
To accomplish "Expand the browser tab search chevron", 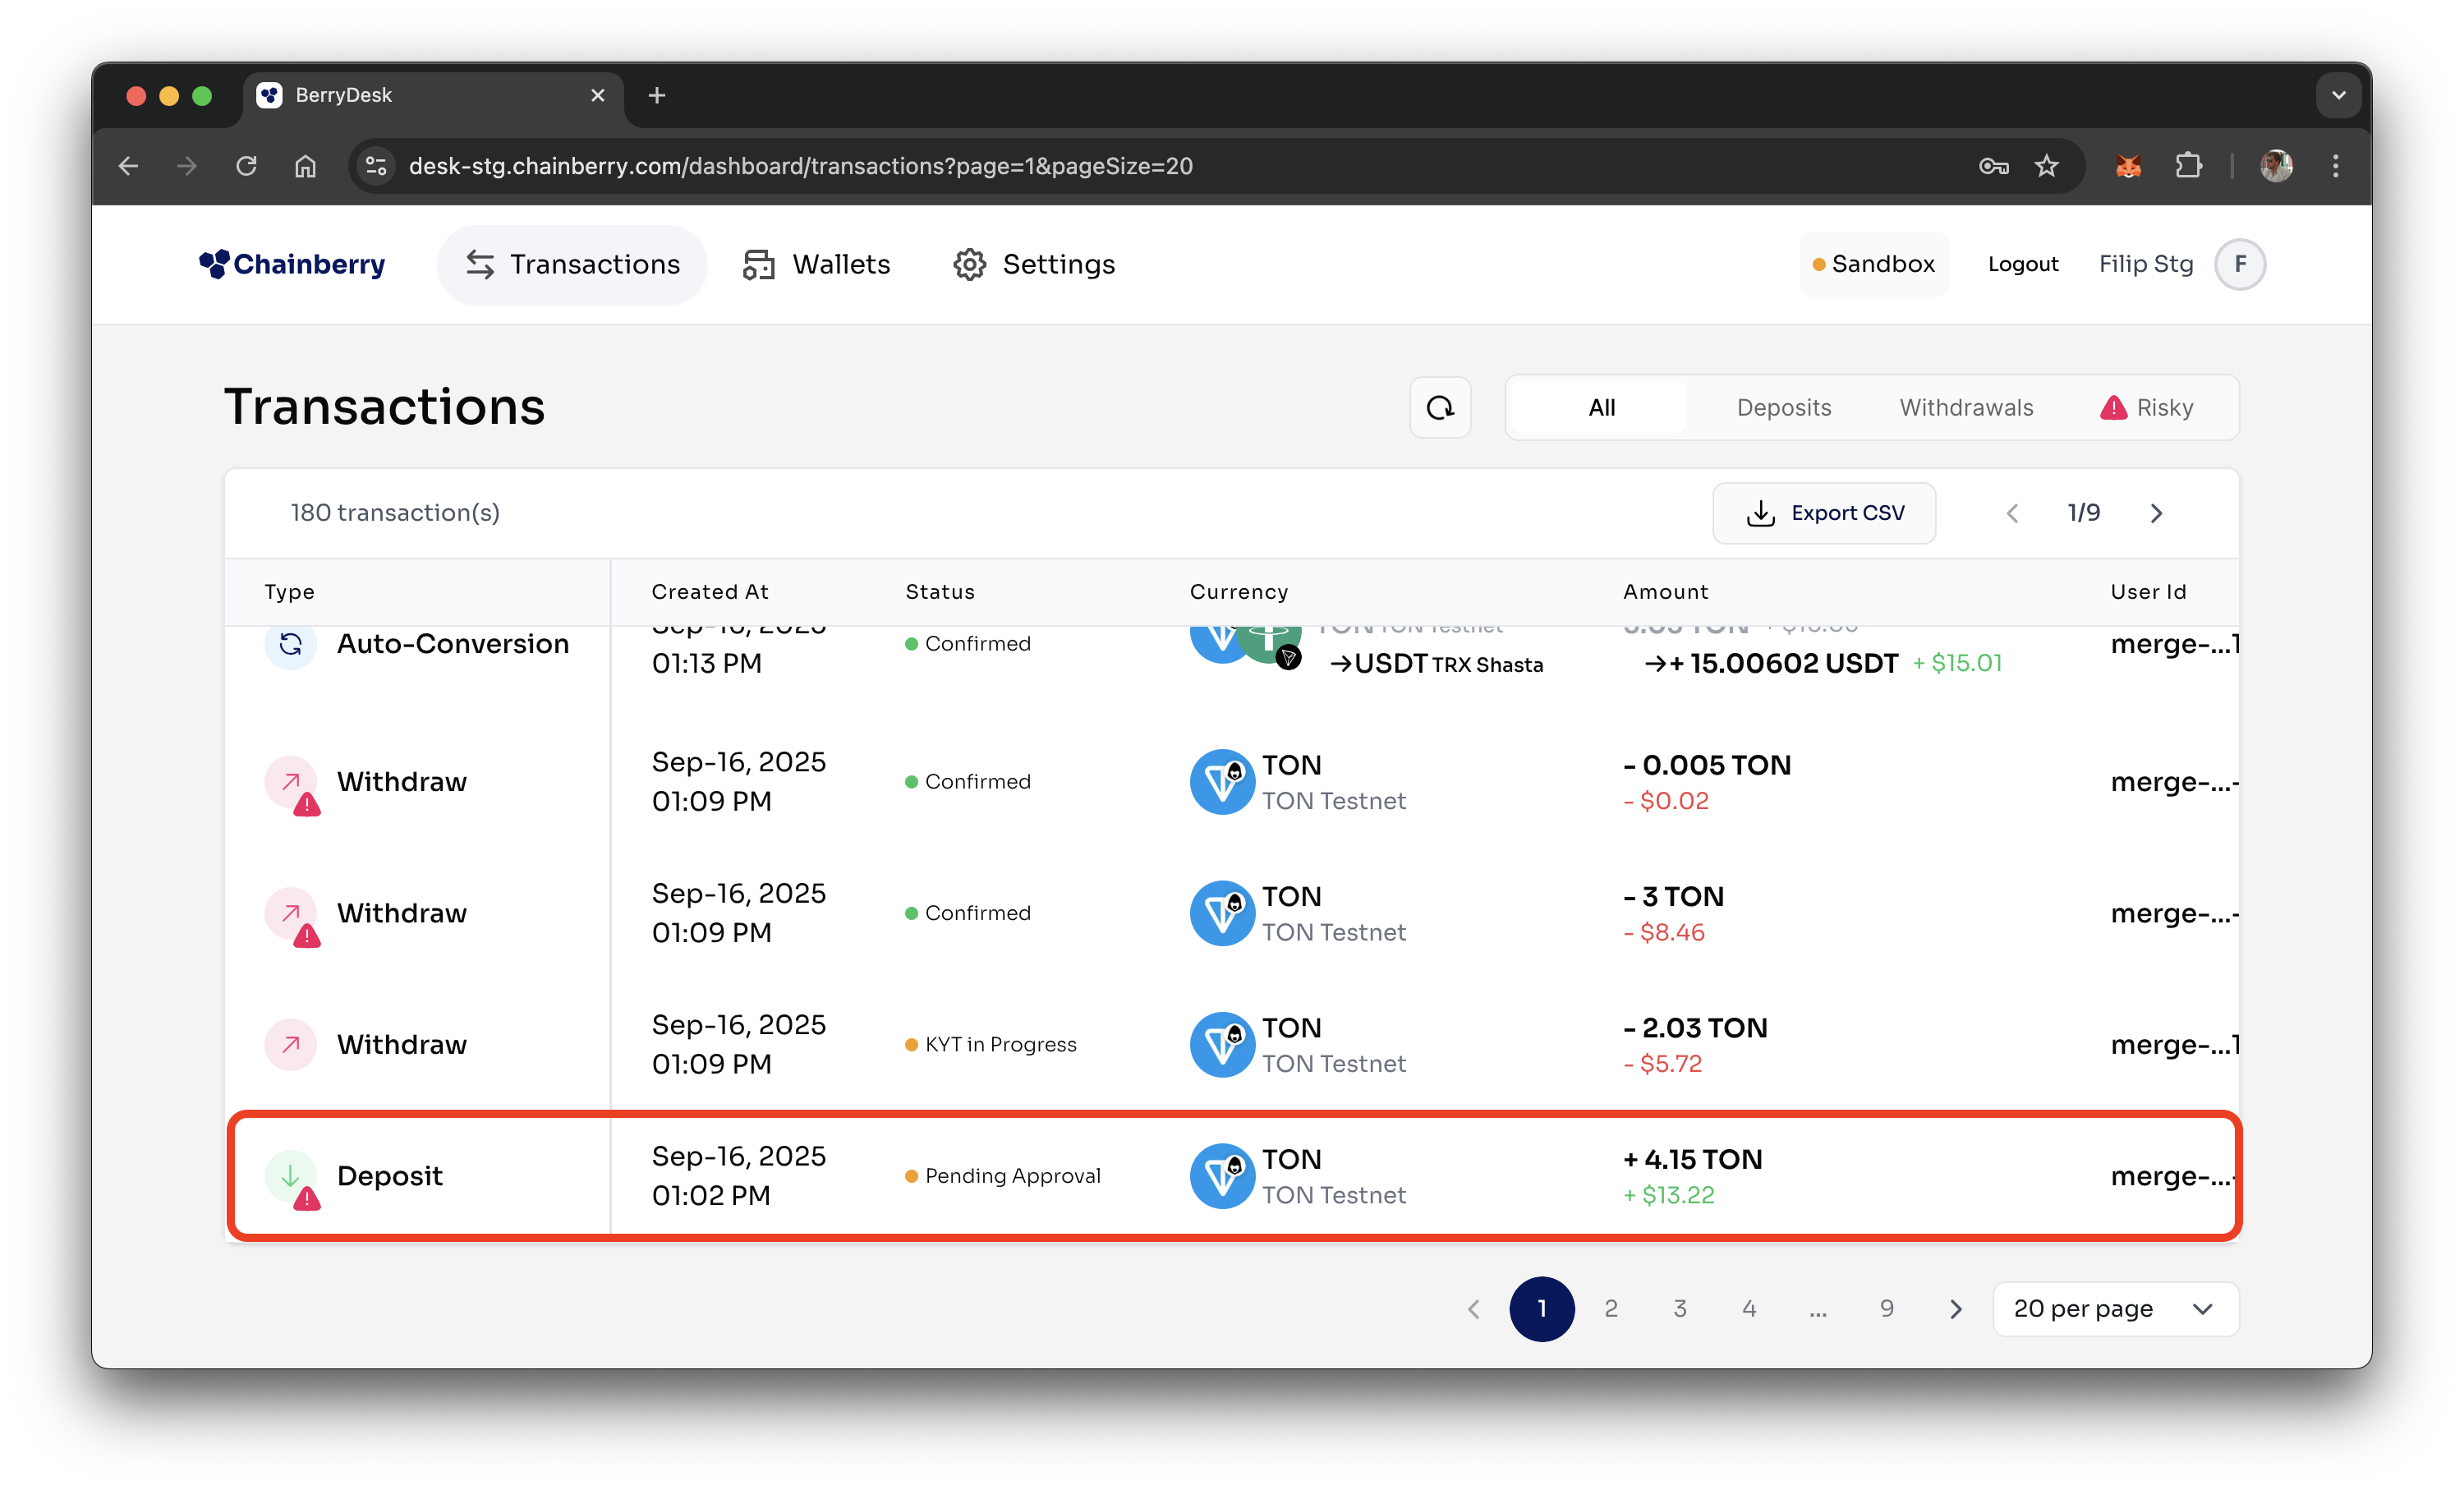I will (x=2338, y=96).
